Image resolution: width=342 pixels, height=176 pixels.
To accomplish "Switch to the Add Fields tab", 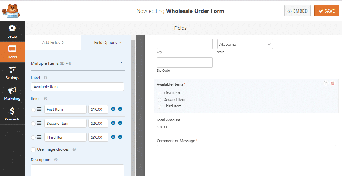I will click(53, 42).
